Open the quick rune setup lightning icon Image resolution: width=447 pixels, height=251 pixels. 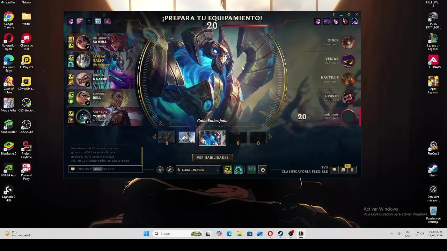tap(160, 170)
